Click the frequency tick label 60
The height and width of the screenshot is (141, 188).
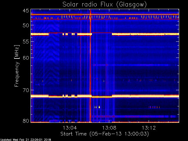pos(26,58)
